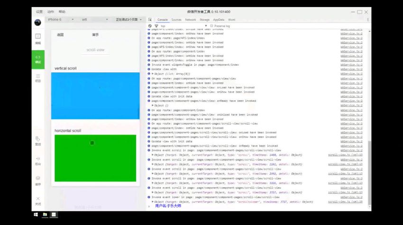Expand the scroll Object with timeStamp 2202
This screenshot has width=403, height=225.
(x=153, y=164)
